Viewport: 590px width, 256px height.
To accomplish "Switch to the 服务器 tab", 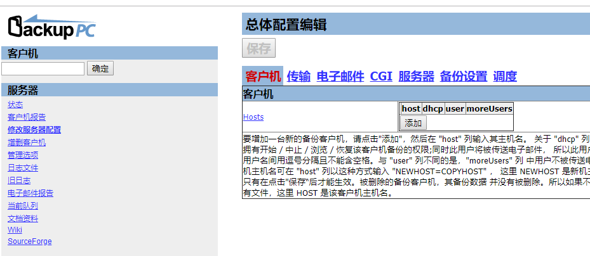I will pos(416,77).
